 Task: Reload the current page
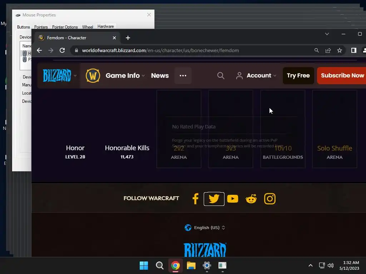(62, 50)
